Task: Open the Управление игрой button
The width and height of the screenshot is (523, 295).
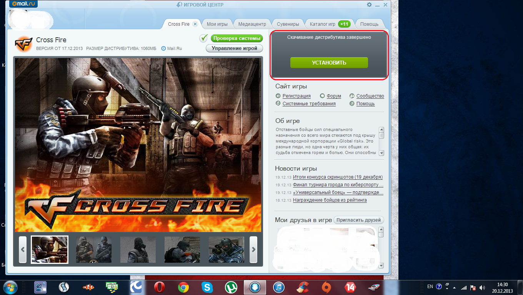Action: (235, 48)
